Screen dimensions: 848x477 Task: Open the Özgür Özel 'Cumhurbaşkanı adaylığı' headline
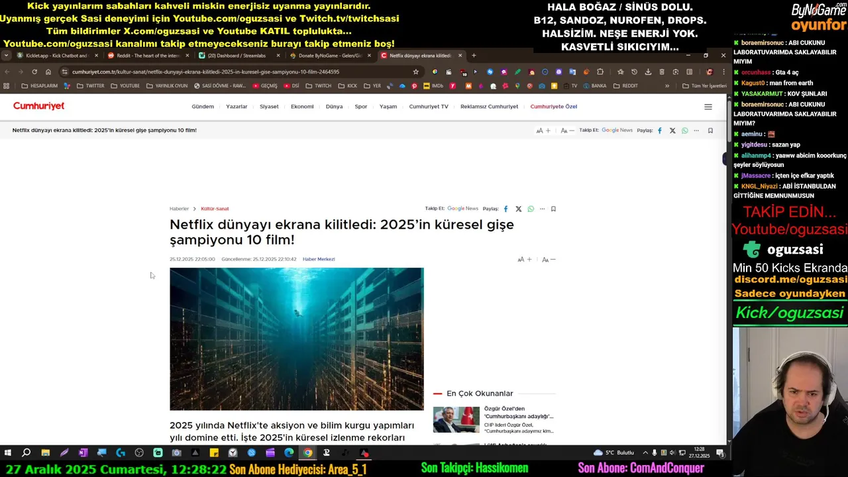click(x=519, y=413)
